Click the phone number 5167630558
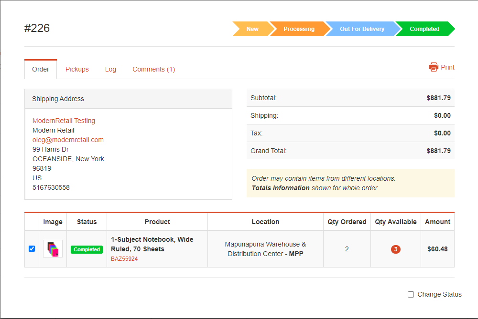The image size is (478, 319). click(51, 187)
